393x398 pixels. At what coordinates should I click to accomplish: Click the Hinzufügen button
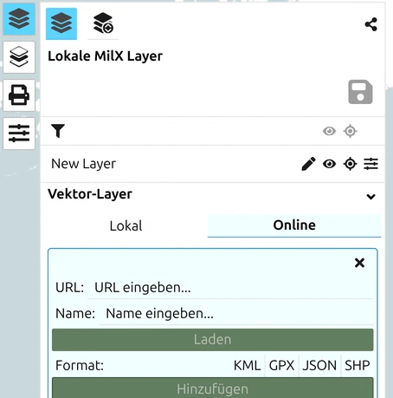click(213, 388)
